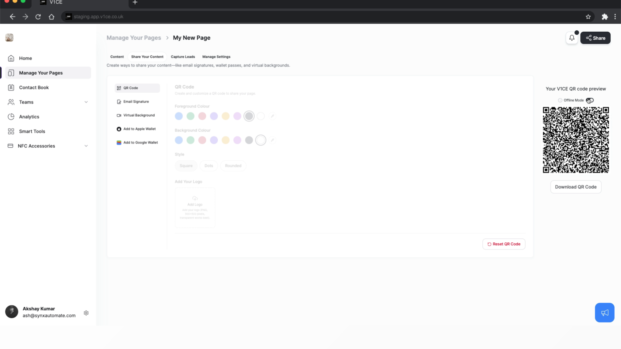Click the Share button
Image resolution: width=621 pixels, height=349 pixels.
pos(595,38)
